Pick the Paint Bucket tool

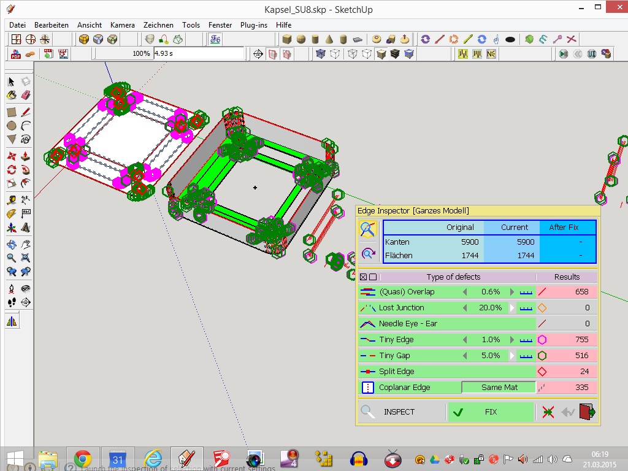click(x=11, y=95)
